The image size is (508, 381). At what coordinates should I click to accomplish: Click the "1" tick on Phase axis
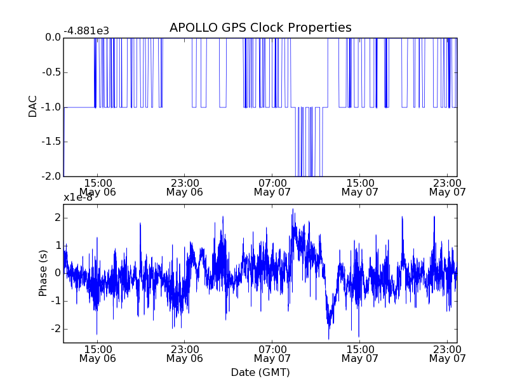pyautogui.click(x=58, y=246)
